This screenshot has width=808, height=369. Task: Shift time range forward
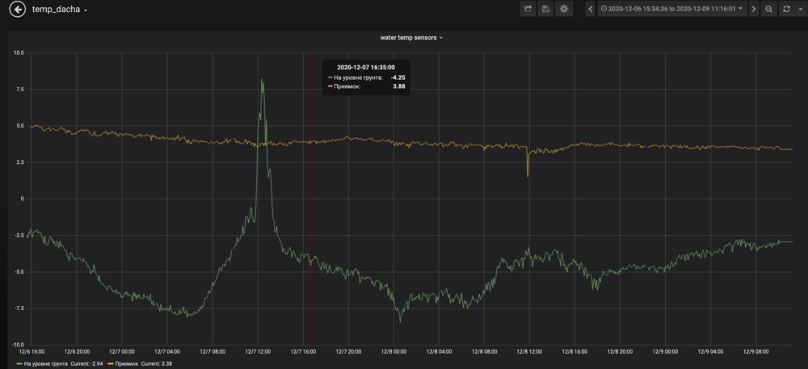(x=753, y=10)
